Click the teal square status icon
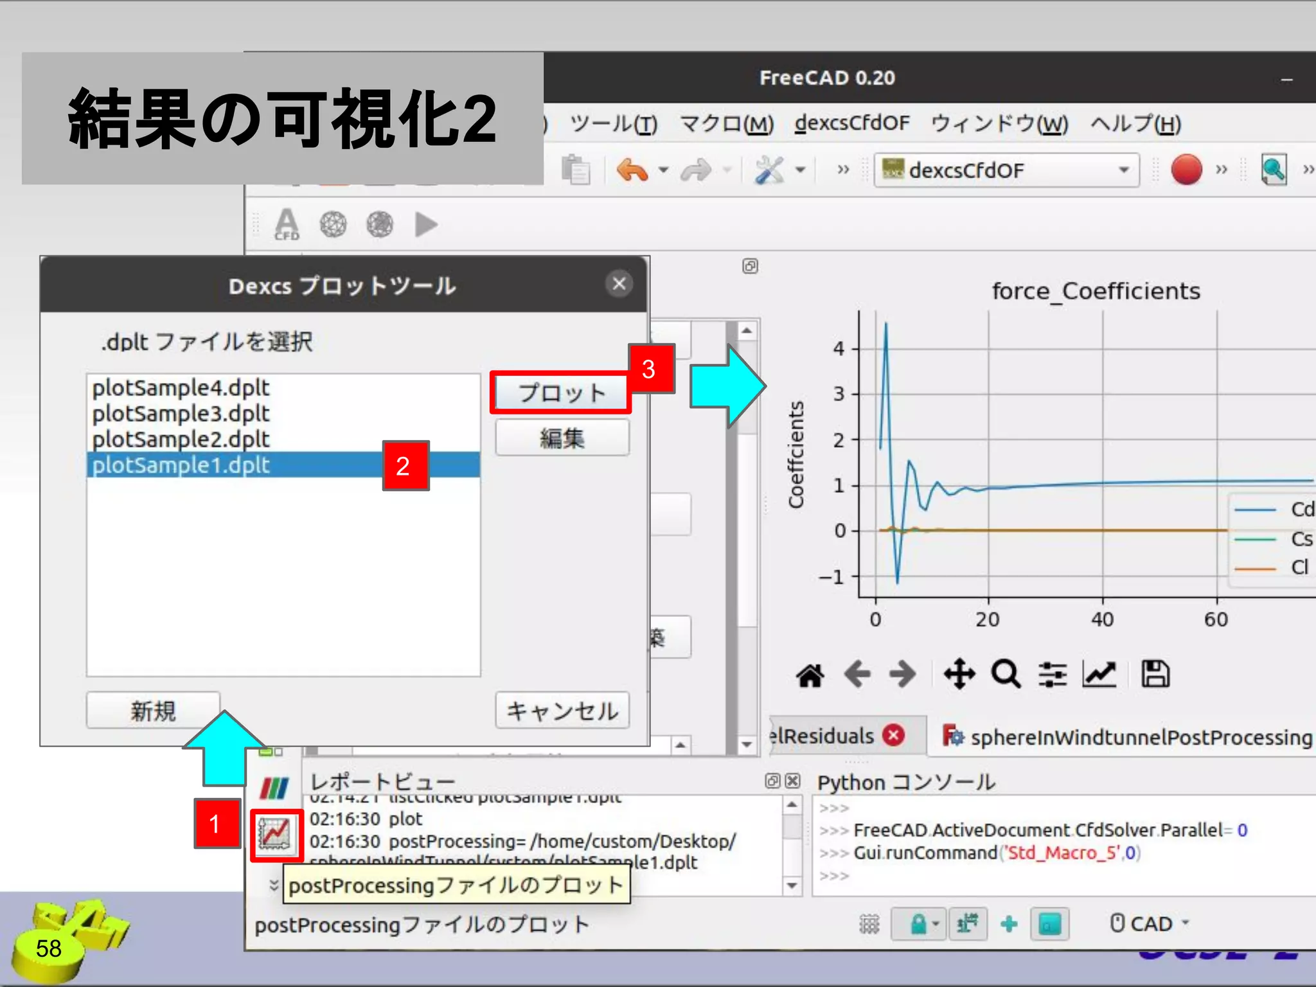The image size is (1316, 987). click(1050, 925)
